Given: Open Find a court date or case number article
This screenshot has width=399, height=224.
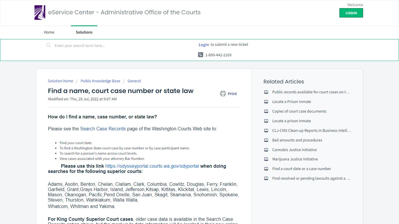Looking at the screenshot, I should (301, 169).
